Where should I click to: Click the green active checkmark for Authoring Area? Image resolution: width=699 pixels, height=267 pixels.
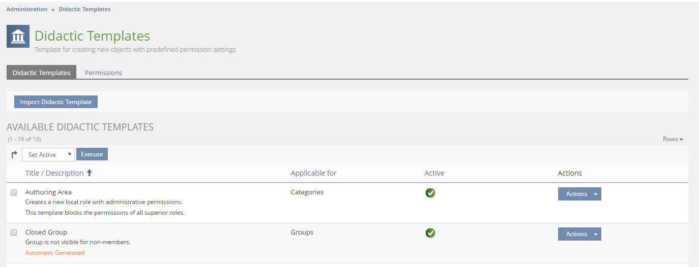[x=430, y=193]
